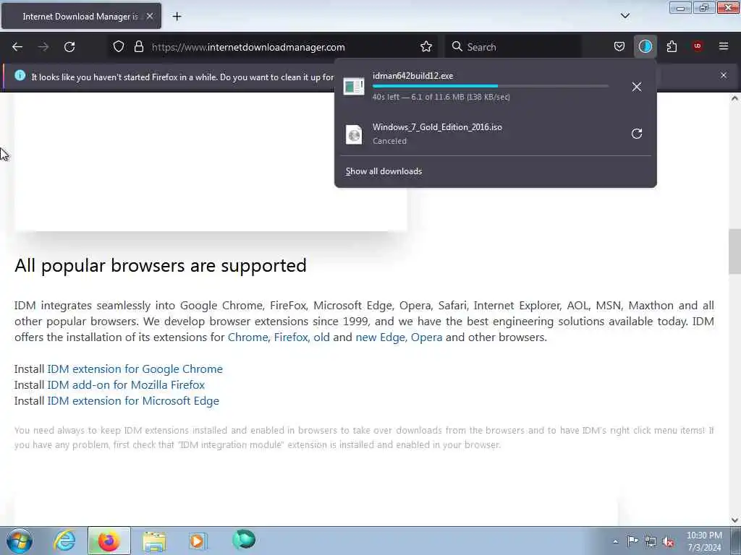Open Windows Explorer from taskbar
Viewport: 741px width, 555px height.
click(154, 541)
